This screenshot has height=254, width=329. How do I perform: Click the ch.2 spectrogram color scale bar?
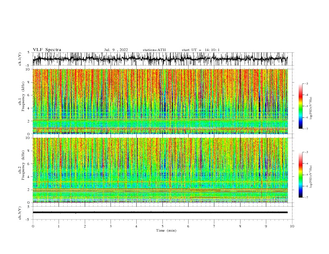click(300, 175)
